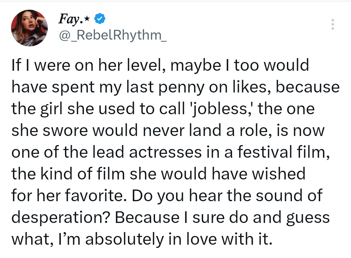Open the @_RebelRhythm_ handle link

coord(113,34)
